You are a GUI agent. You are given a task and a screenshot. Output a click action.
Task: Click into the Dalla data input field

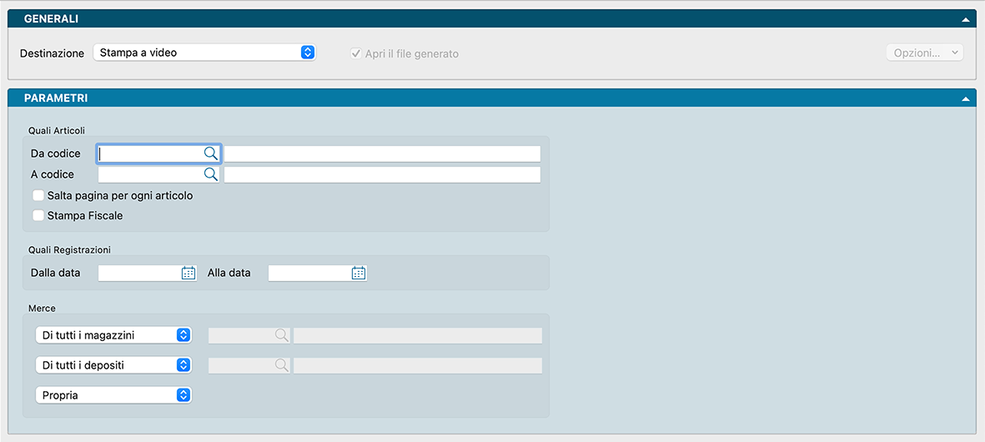point(138,273)
